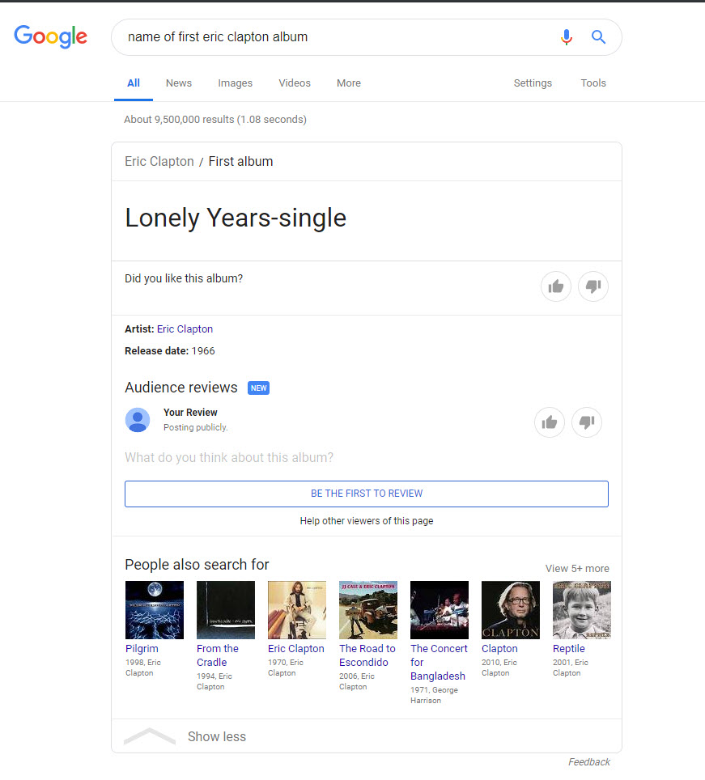Open the Eric Clapton artist link

(x=185, y=329)
